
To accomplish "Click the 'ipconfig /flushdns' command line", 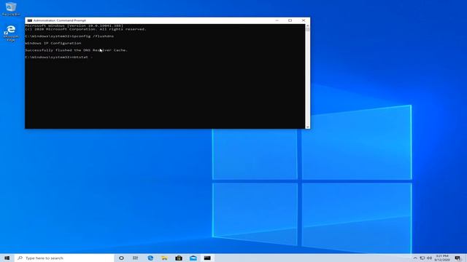I will click(x=69, y=36).
